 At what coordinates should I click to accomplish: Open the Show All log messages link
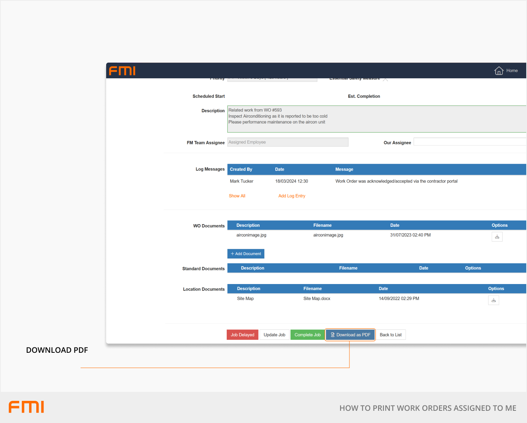pyautogui.click(x=237, y=196)
